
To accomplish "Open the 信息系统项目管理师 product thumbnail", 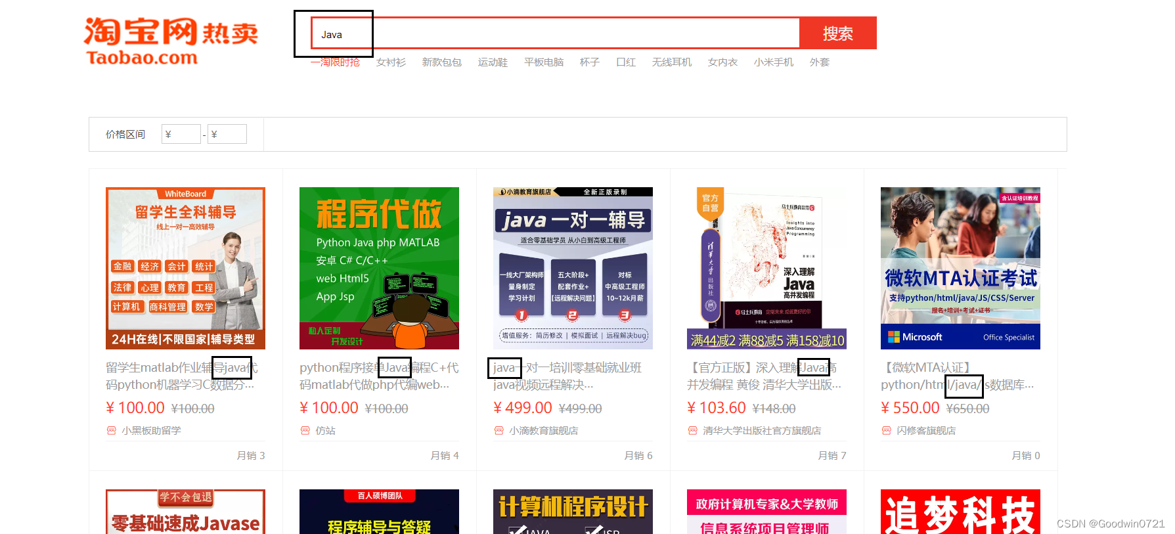I will point(766,512).
